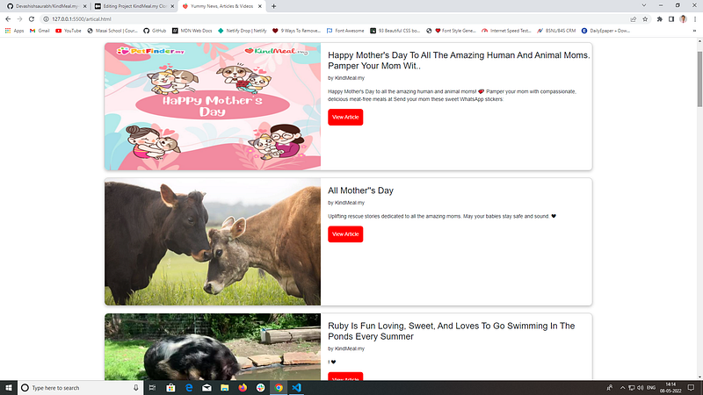Open the notifications action center
The width and height of the screenshot is (703, 395).
pos(691,388)
